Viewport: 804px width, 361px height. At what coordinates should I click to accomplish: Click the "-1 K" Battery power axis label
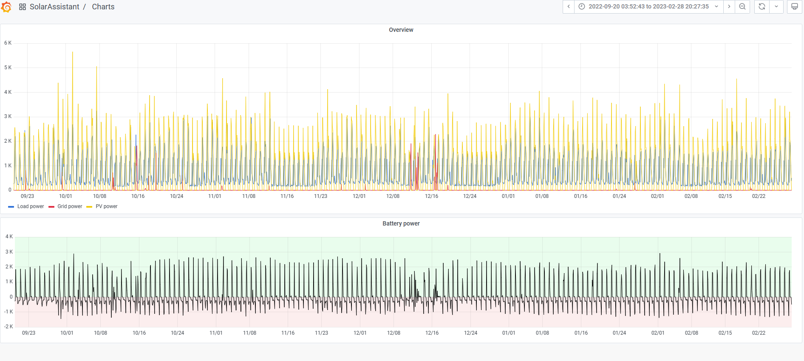tap(8, 312)
